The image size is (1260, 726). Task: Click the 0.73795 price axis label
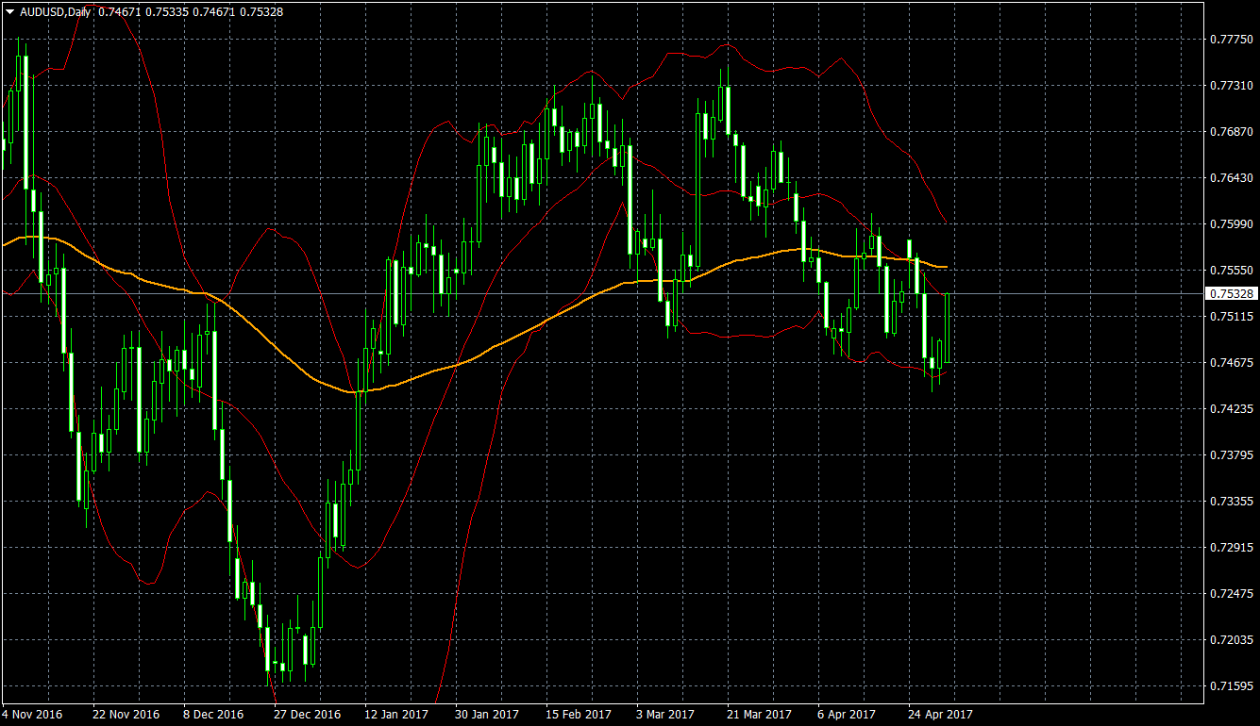(x=1231, y=454)
